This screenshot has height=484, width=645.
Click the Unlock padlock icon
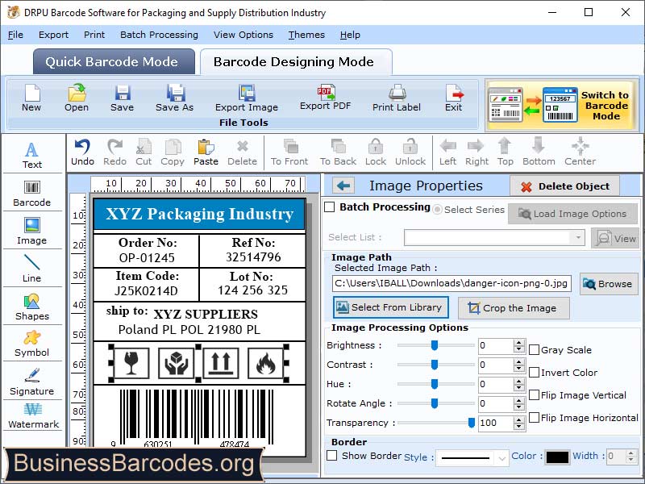coord(410,146)
